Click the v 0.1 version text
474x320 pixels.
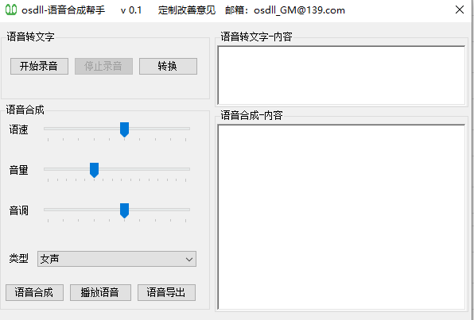[131, 10]
